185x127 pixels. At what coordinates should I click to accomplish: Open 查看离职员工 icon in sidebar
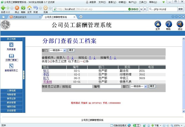pos(11,66)
